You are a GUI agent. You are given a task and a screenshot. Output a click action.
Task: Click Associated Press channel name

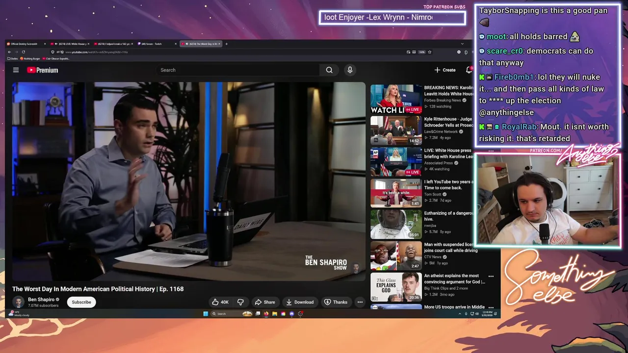pyautogui.click(x=439, y=163)
